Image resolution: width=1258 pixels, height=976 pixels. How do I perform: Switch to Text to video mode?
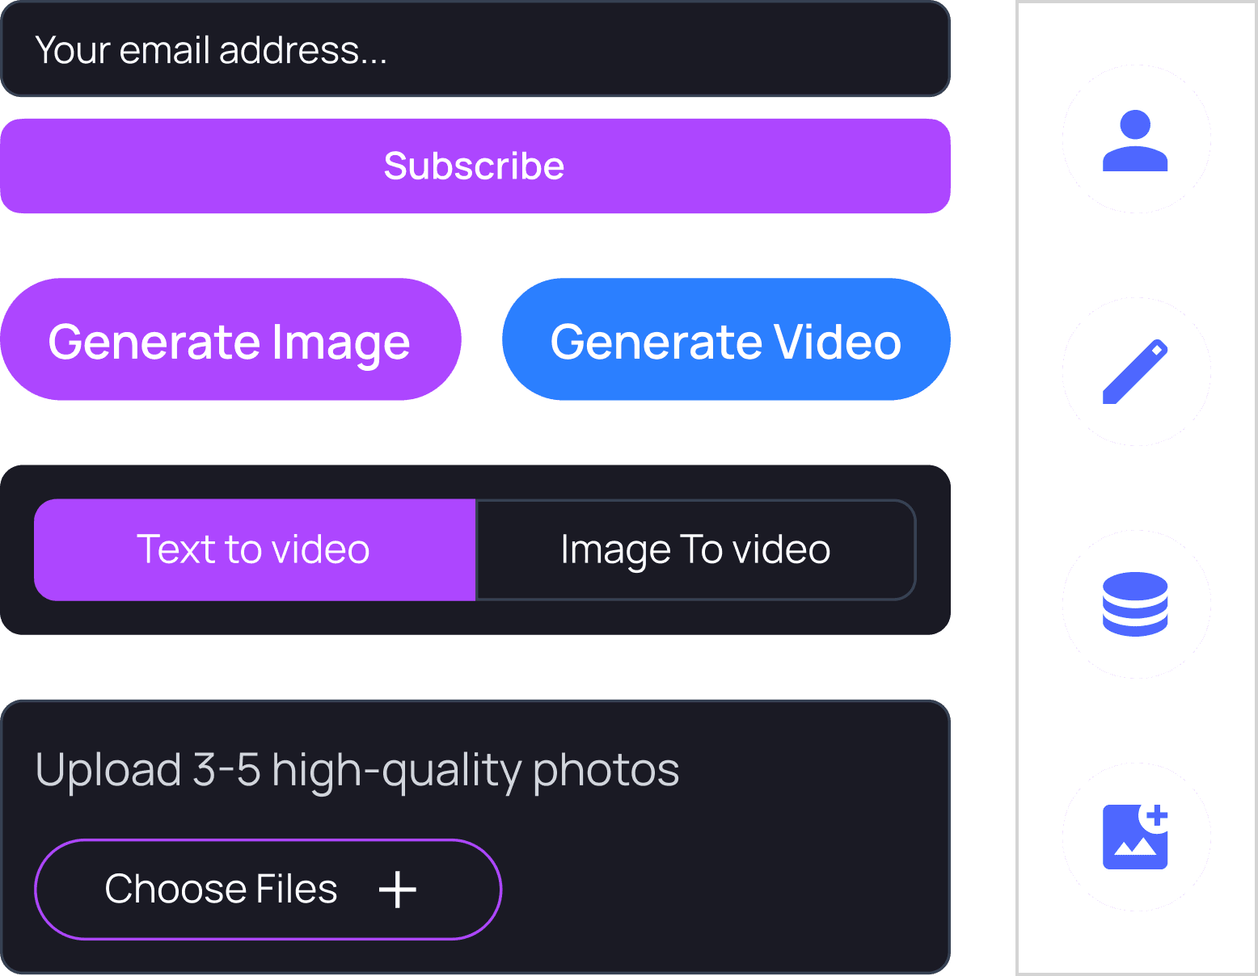(x=255, y=549)
